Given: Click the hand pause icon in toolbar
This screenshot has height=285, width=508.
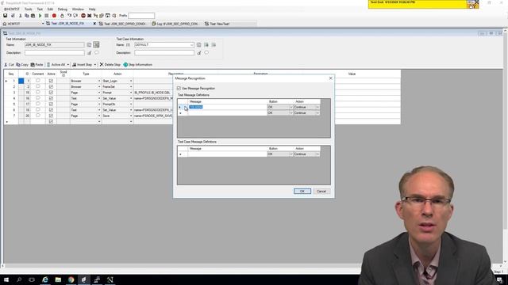Looking at the screenshot, I should [62, 16].
